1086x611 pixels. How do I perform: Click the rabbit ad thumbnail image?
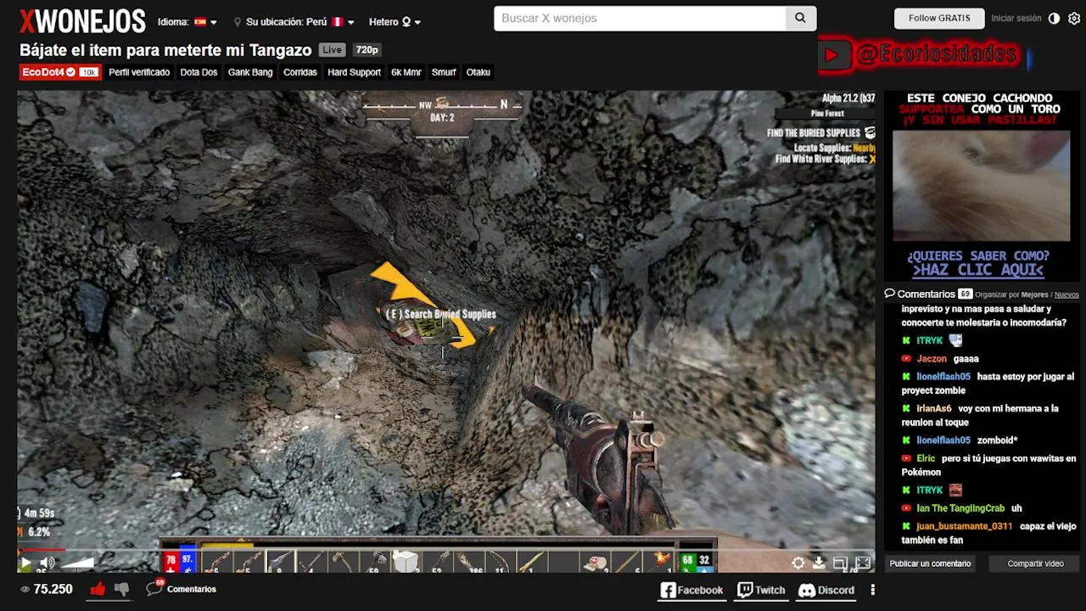981,186
